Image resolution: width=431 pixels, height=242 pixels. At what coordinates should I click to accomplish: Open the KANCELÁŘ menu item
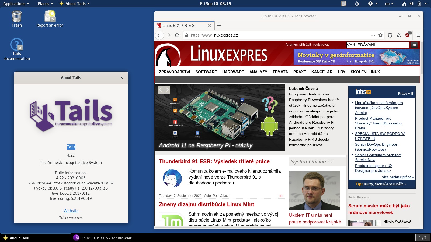pos(322,72)
